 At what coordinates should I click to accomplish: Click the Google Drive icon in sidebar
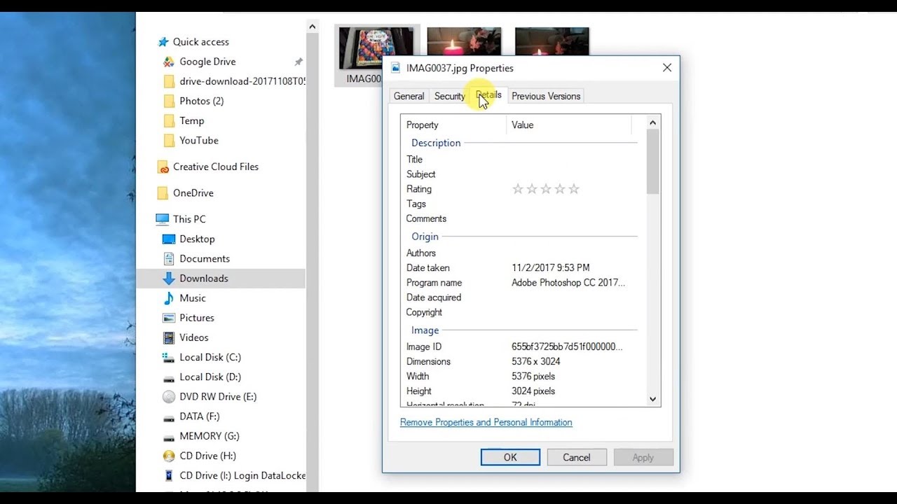(169, 62)
